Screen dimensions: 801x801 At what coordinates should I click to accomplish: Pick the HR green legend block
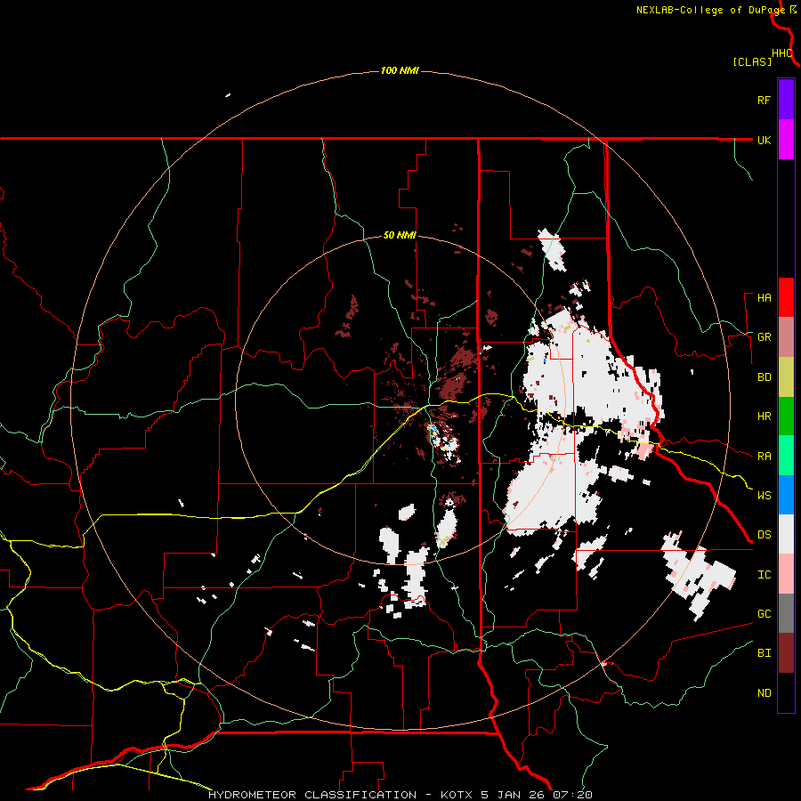786,417
